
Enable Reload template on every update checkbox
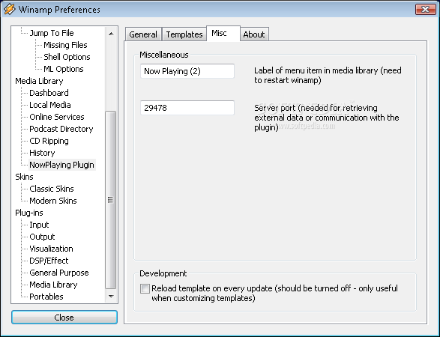145,289
